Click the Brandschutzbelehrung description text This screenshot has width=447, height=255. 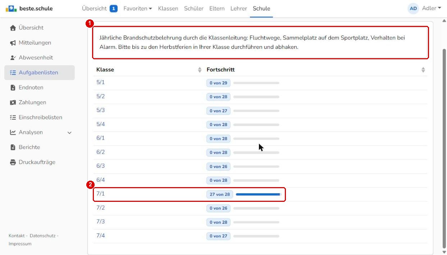tap(252, 42)
